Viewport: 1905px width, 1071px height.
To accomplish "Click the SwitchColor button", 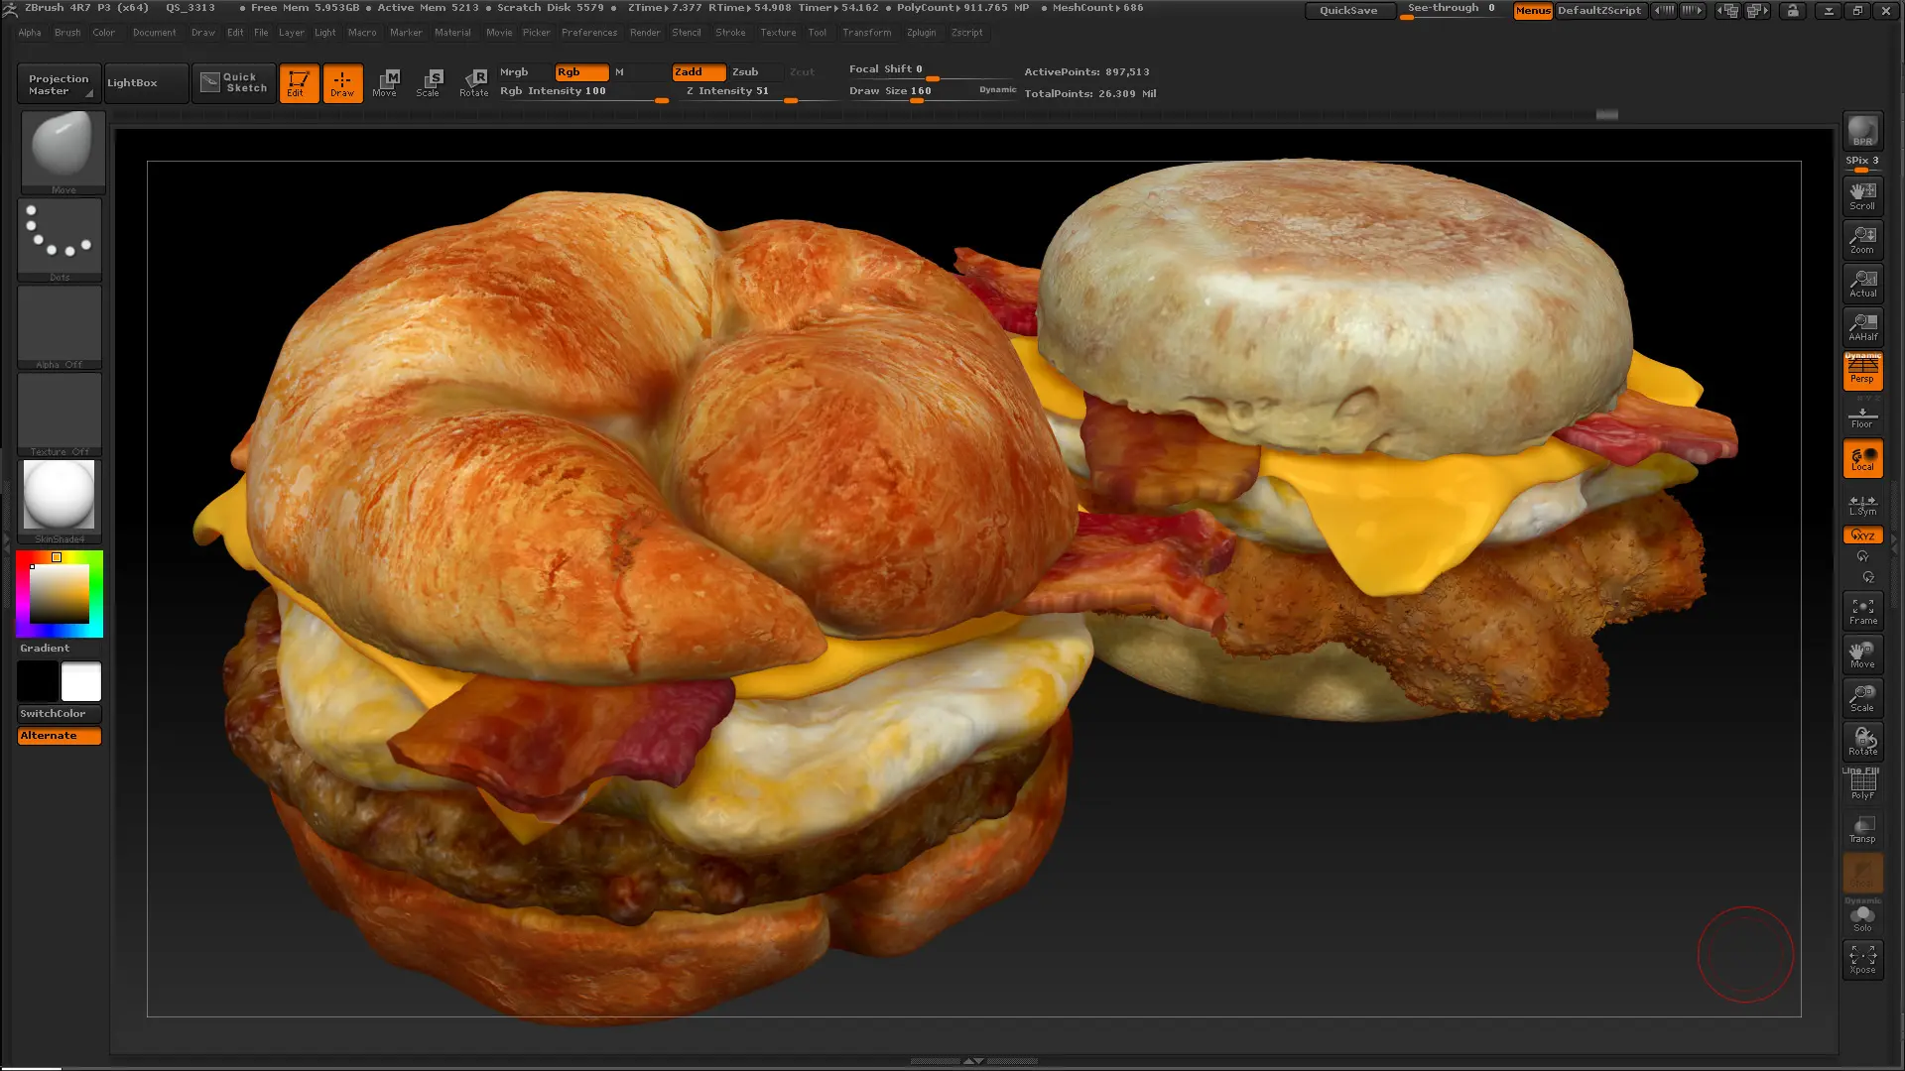I will (x=60, y=714).
